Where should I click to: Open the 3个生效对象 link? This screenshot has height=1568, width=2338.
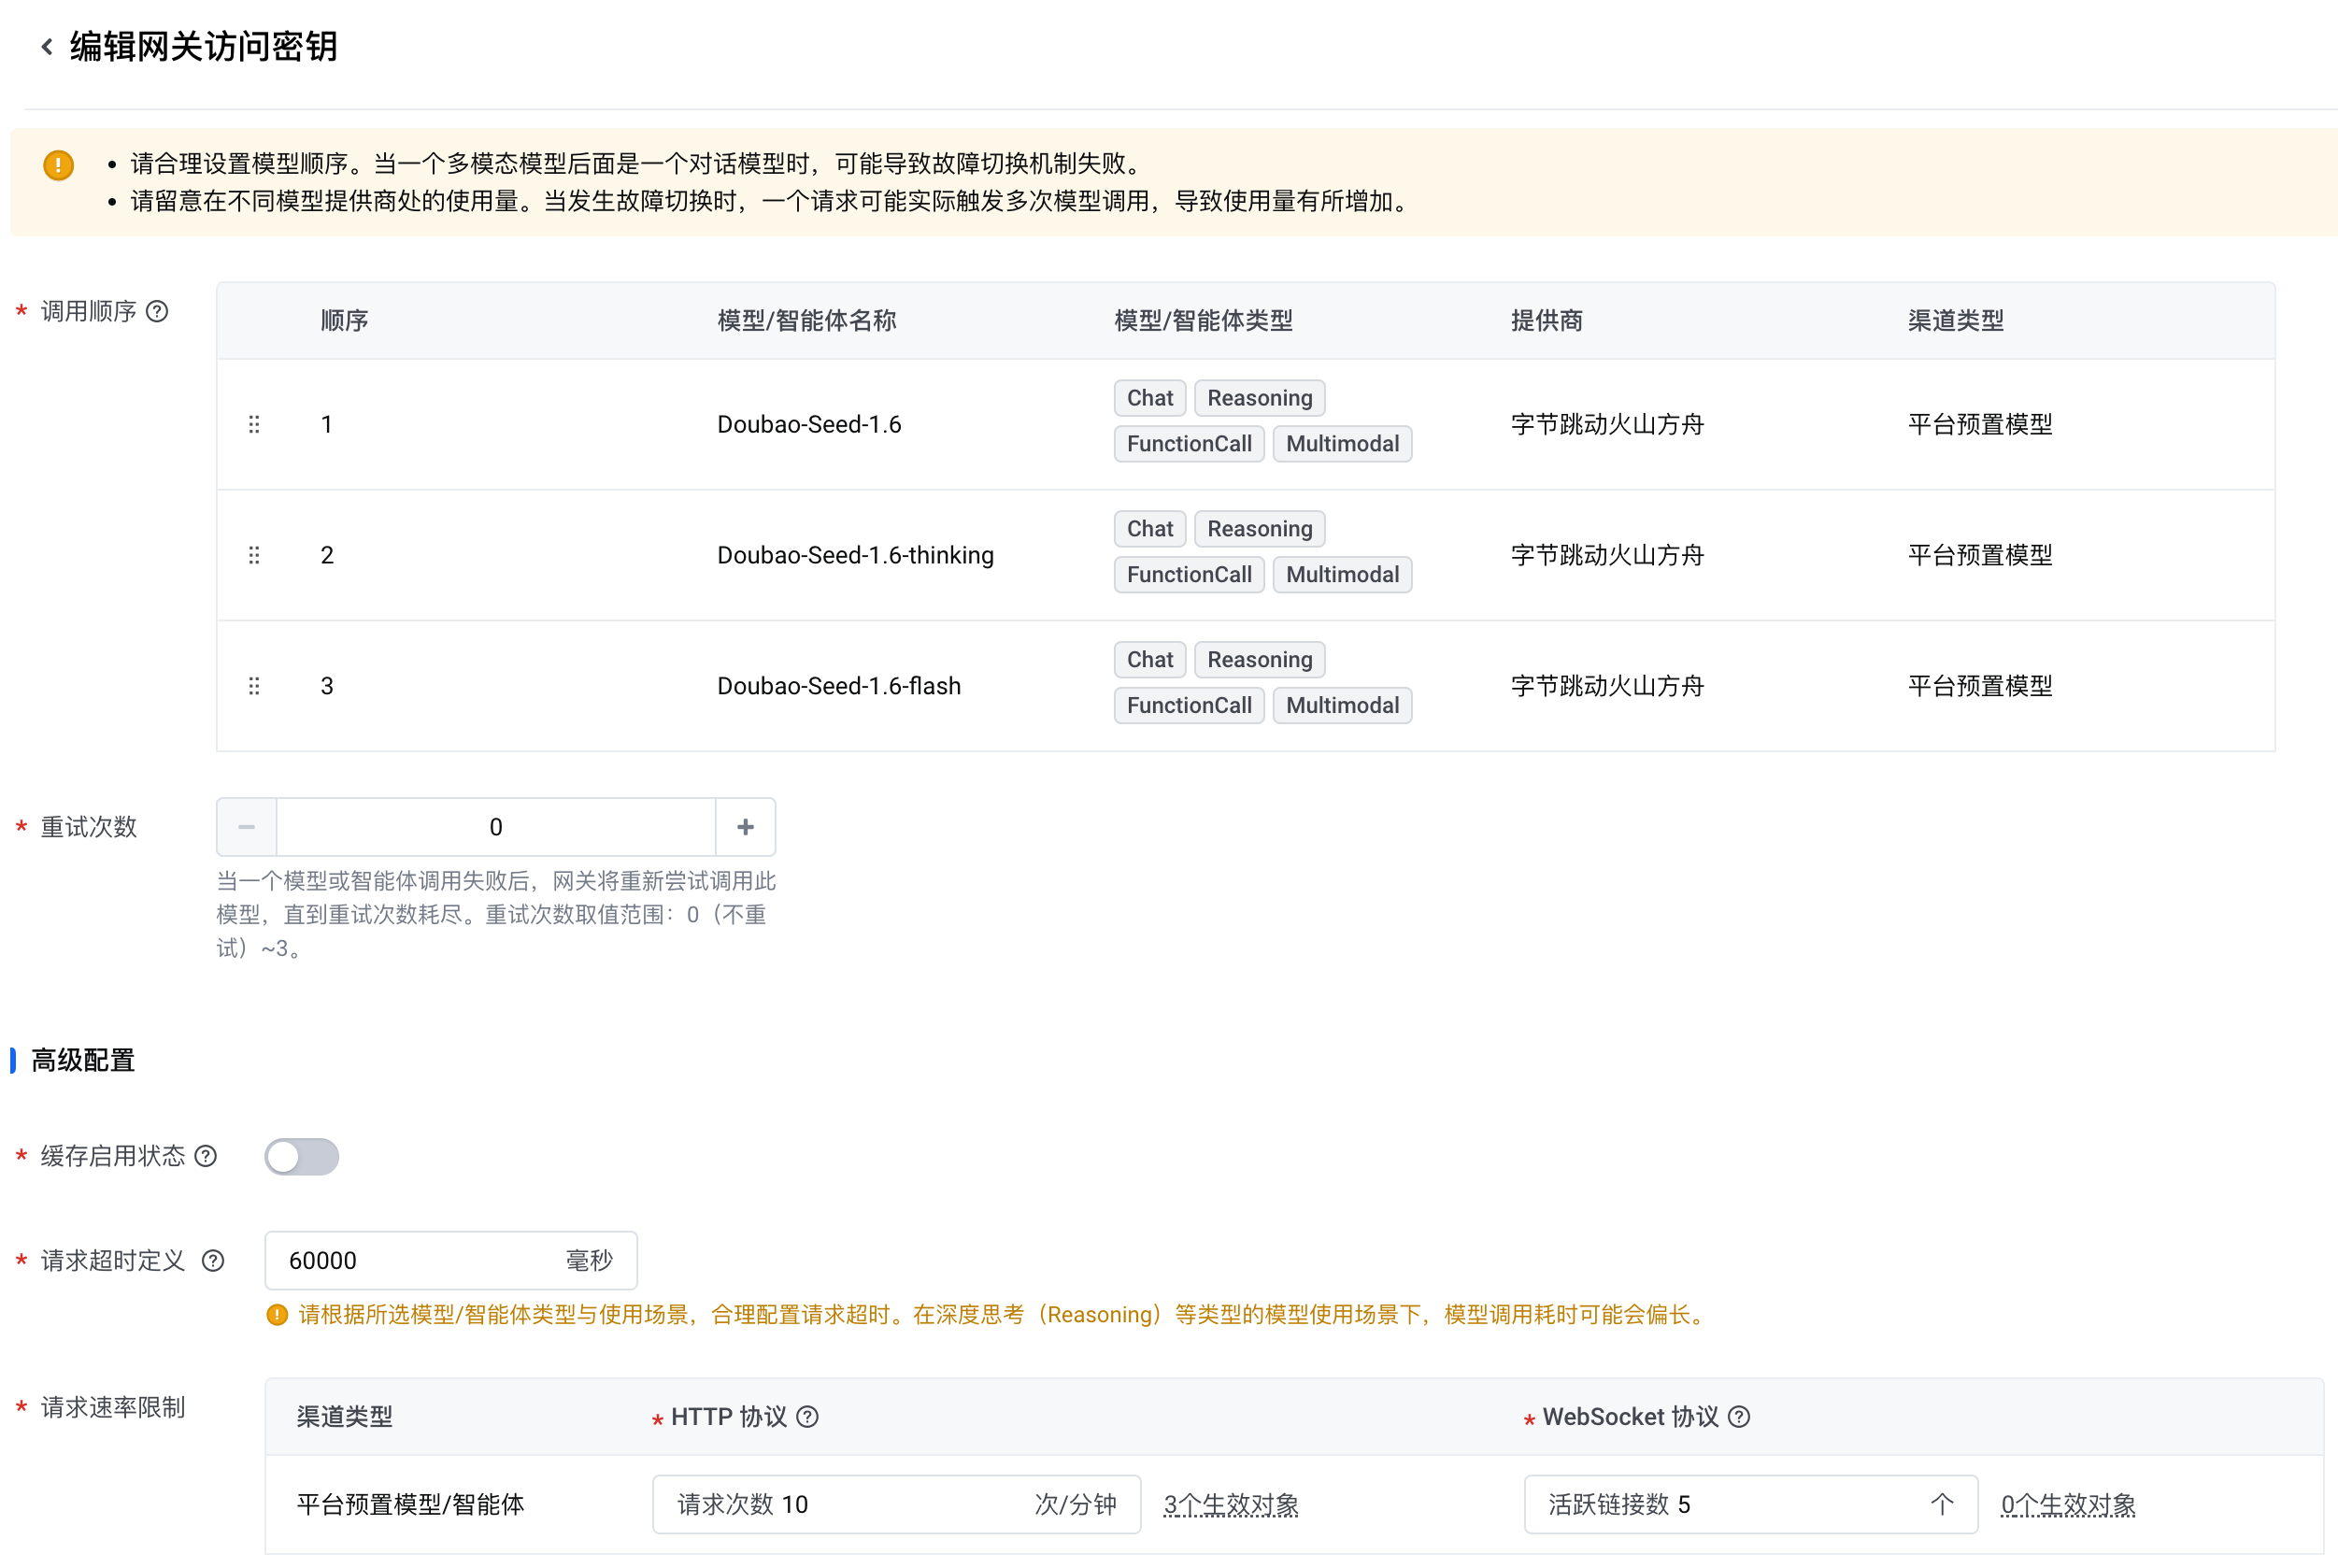point(1231,1505)
